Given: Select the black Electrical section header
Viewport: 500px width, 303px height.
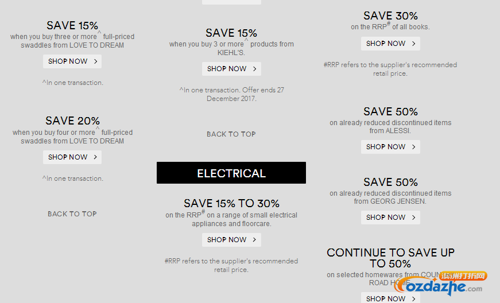Looking at the screenshot, I should [231, 173].
